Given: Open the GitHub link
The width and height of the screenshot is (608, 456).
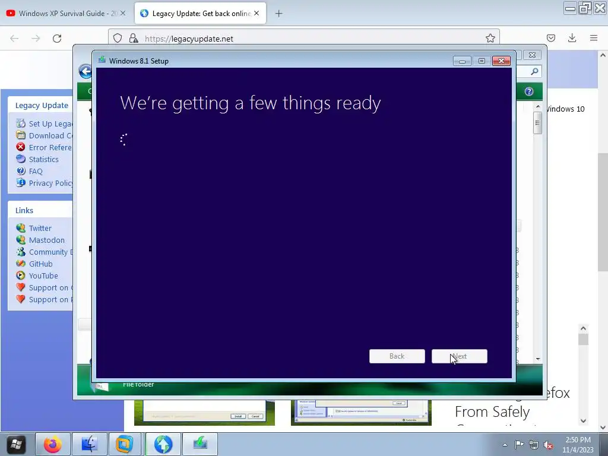Looking at the screenshot, I should (x=40, y=264).
